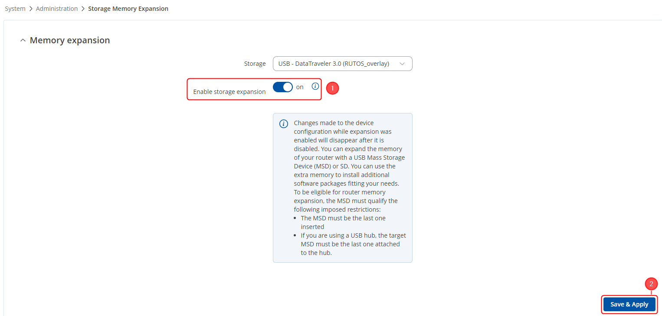Click the "on" state label beside the switch
662x316 pixels.
300,87
